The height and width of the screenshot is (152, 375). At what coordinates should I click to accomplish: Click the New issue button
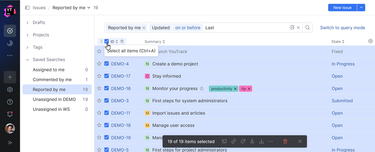pos(343,7)
